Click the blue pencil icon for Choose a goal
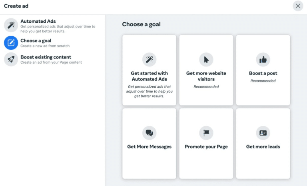The height and width of the screenshot is (186, 307). [x=11, y=43]
